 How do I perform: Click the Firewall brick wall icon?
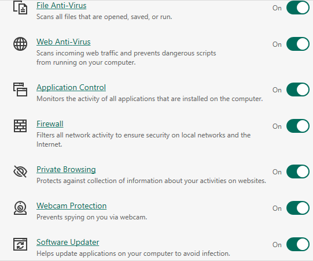20,126
